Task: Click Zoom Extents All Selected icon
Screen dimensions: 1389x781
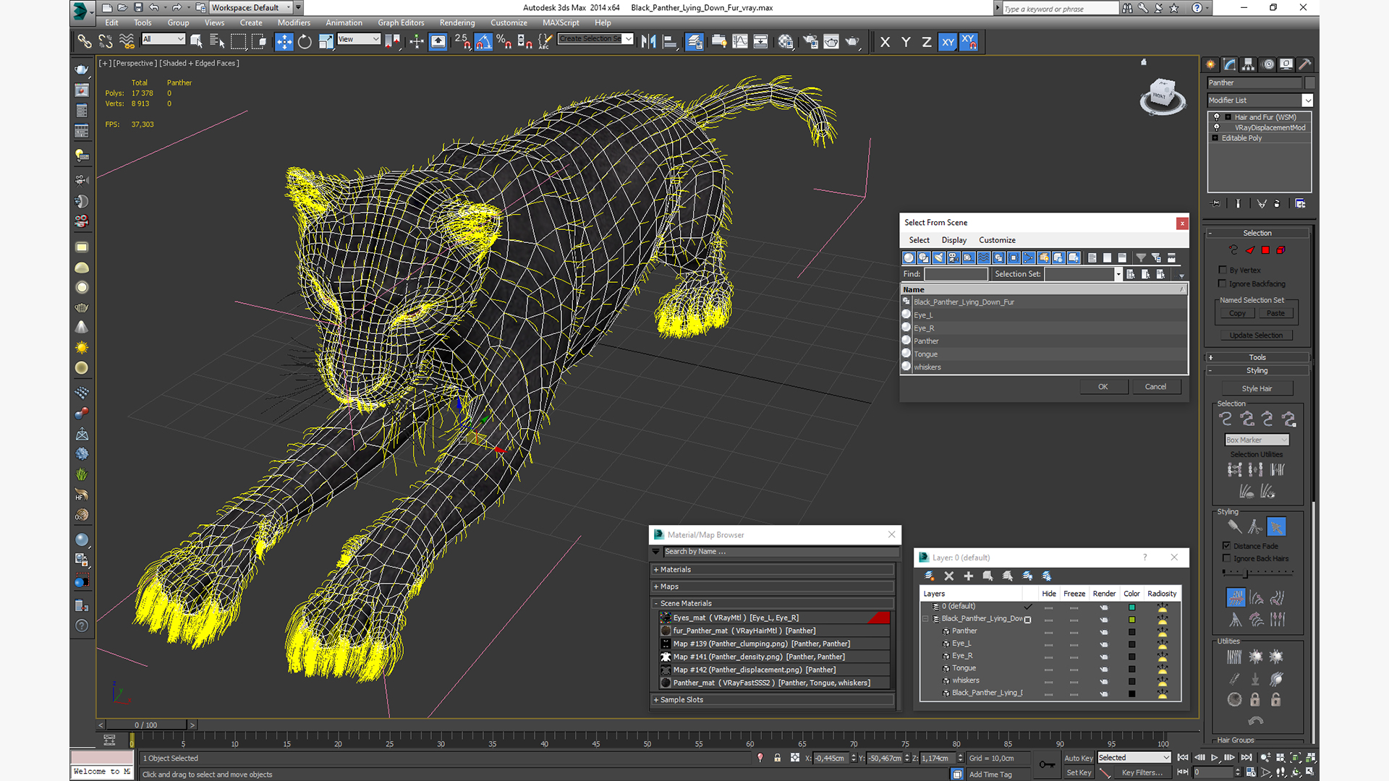Action: point(1312,758)
